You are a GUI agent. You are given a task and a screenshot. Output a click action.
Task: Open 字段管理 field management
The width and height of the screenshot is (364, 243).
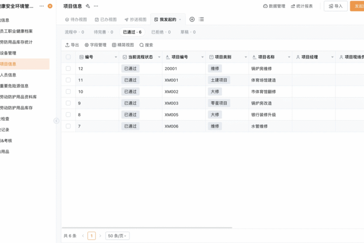(x=95, y=45)
